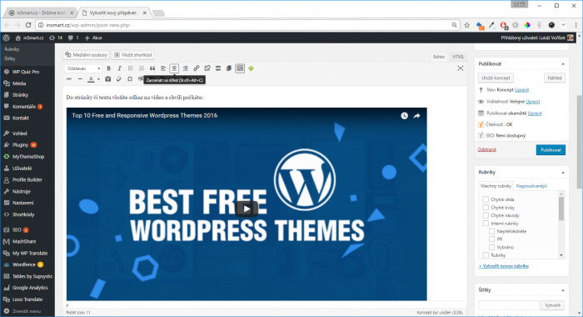The height and width of the screenshot is (317, 583).
Task: Switch to the Editor visual tab
Action: 439,57
